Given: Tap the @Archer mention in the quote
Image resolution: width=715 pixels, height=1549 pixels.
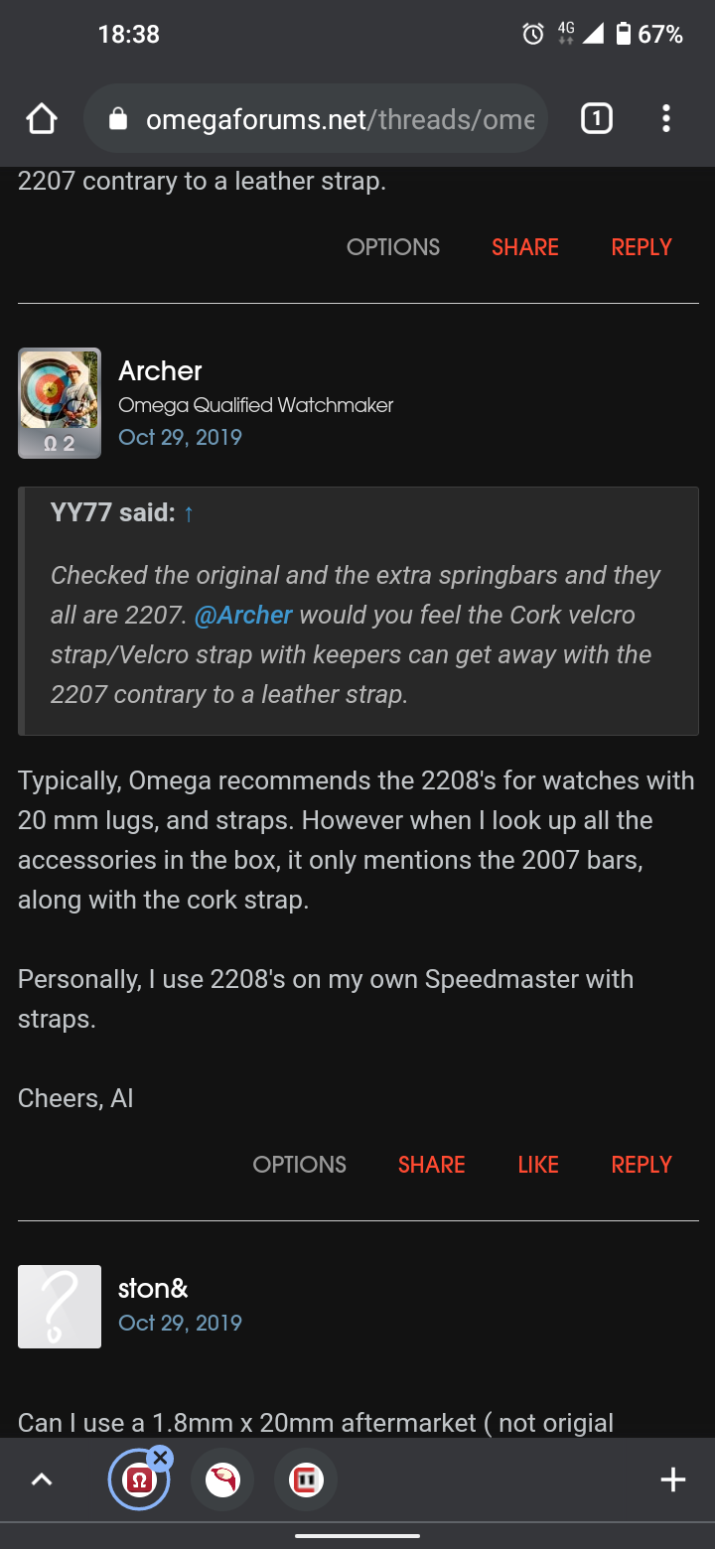Looking at the screenshot, I should [x=243, y=616].
